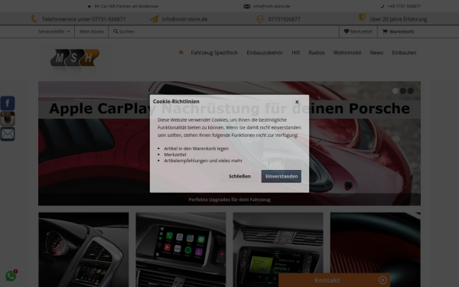Click the Telefonservice unter 07731-926877 text
The image size is (459, 287).
(83, 19)
